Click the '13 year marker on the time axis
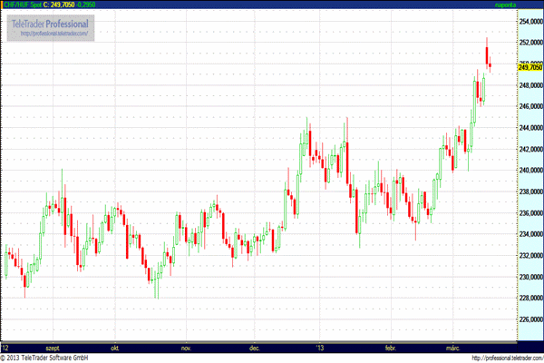This screenshot has width=544, height=363. (318, 347)
